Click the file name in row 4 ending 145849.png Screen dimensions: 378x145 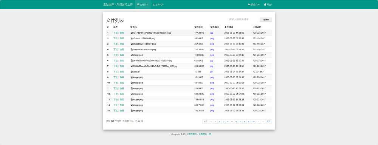pyautogui.click(x=144, y=49)
